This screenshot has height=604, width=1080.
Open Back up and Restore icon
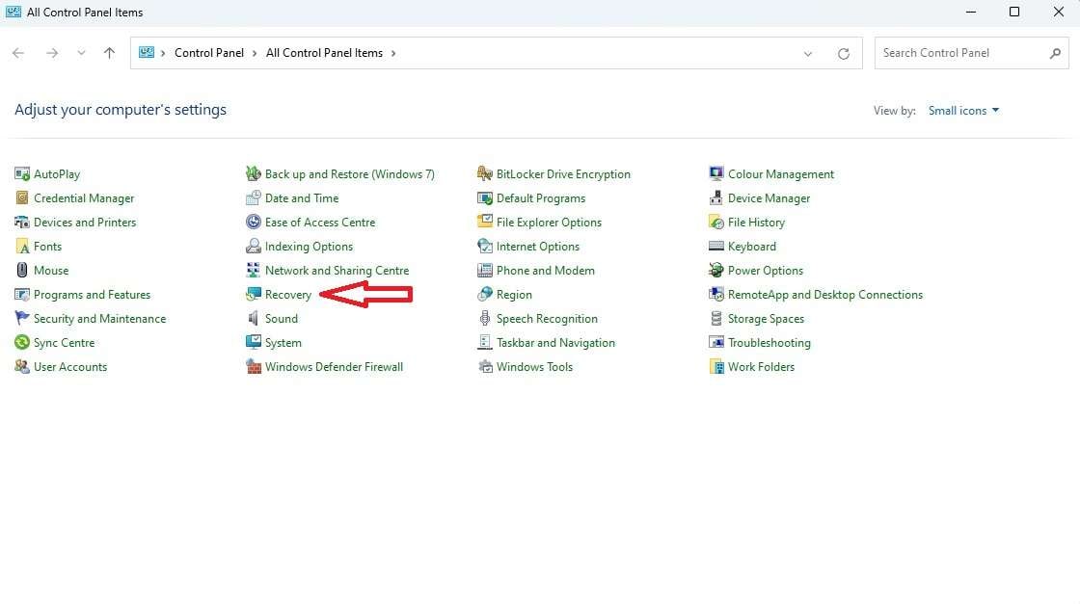click(254, 174)
